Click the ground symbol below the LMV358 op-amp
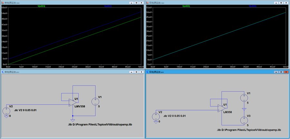This screenshot has height=139, width=290. pos(73,120)
